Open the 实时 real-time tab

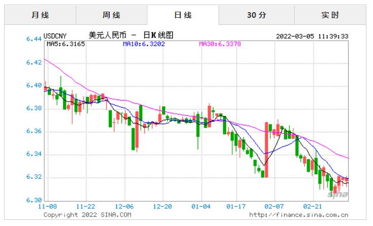[330, 15]
